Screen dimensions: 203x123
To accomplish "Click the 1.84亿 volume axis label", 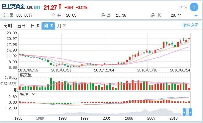I will pos(11,77).
